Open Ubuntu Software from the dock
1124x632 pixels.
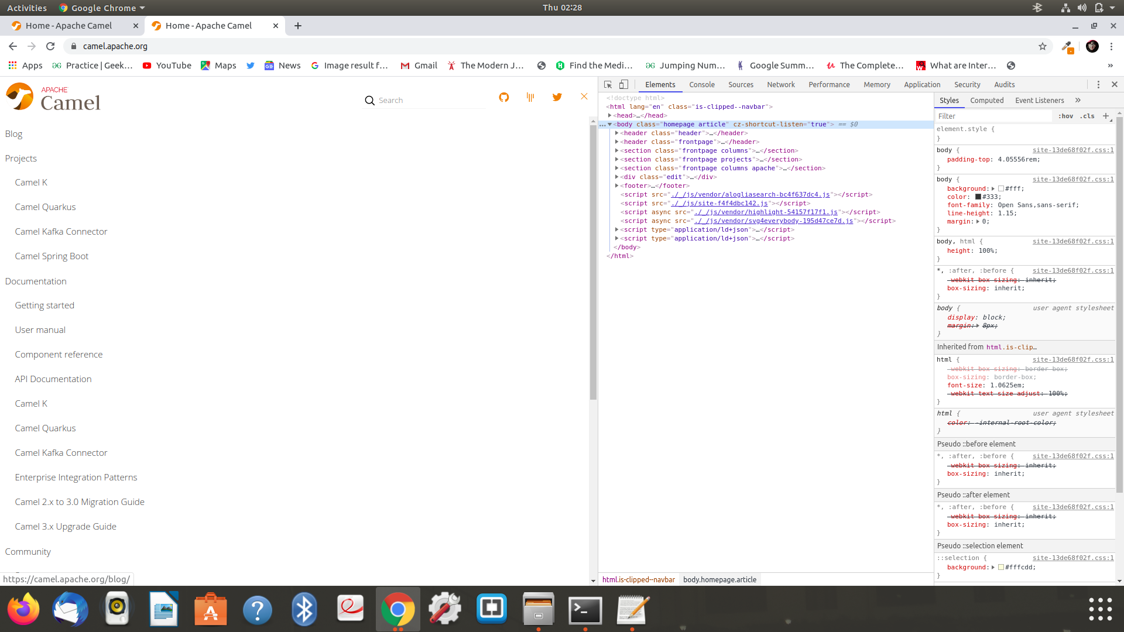[211, 609]
